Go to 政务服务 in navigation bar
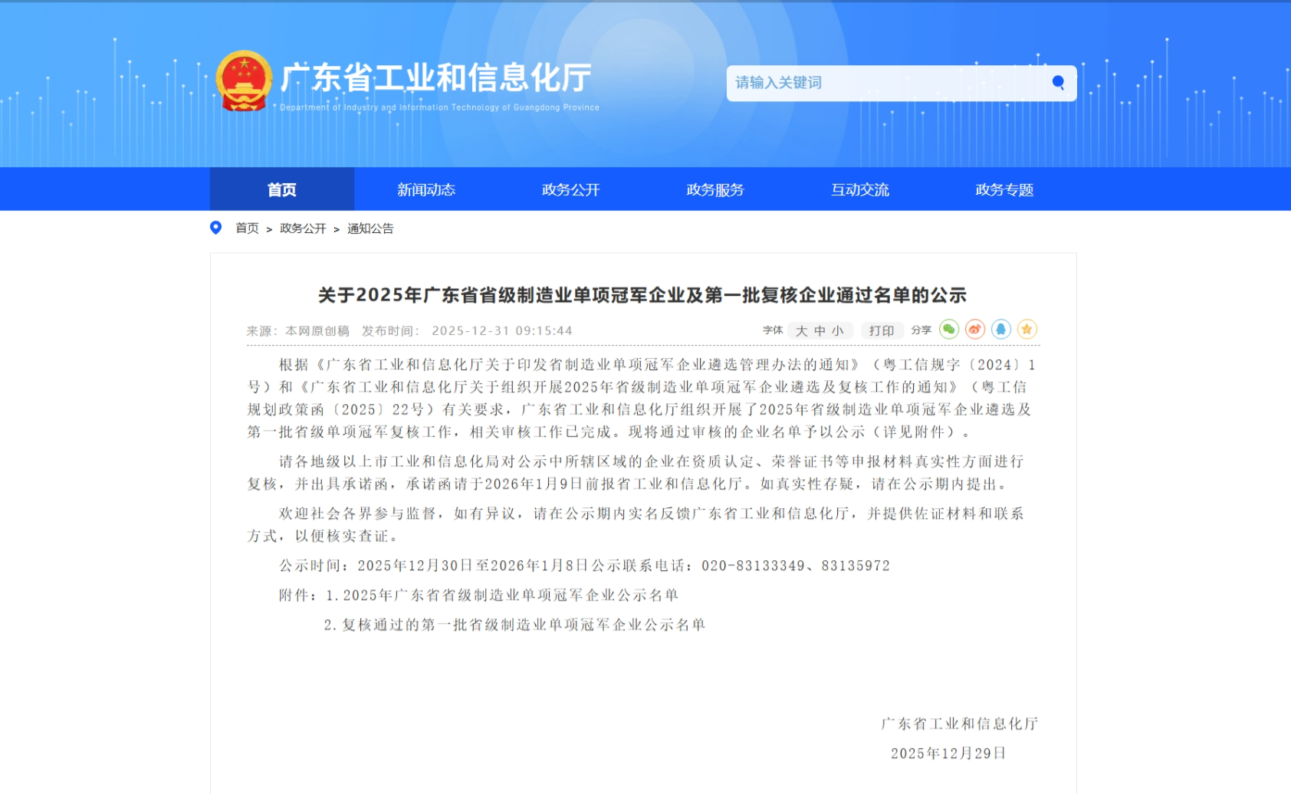1291x794 pixels. pos(715,189)
